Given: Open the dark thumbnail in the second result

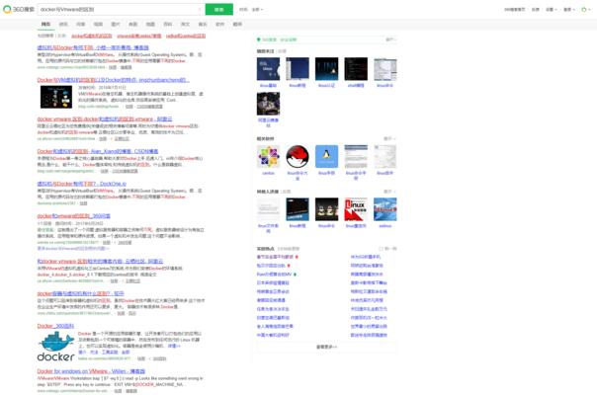Looking at the screenshot, I should coord(56,97).
